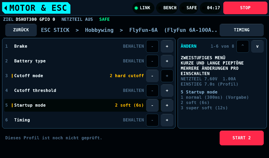Viewport: 269px width, 158px height.
Task: Click the ZURÜCK button
Action: pyautogui.click(x=21, y=30)
